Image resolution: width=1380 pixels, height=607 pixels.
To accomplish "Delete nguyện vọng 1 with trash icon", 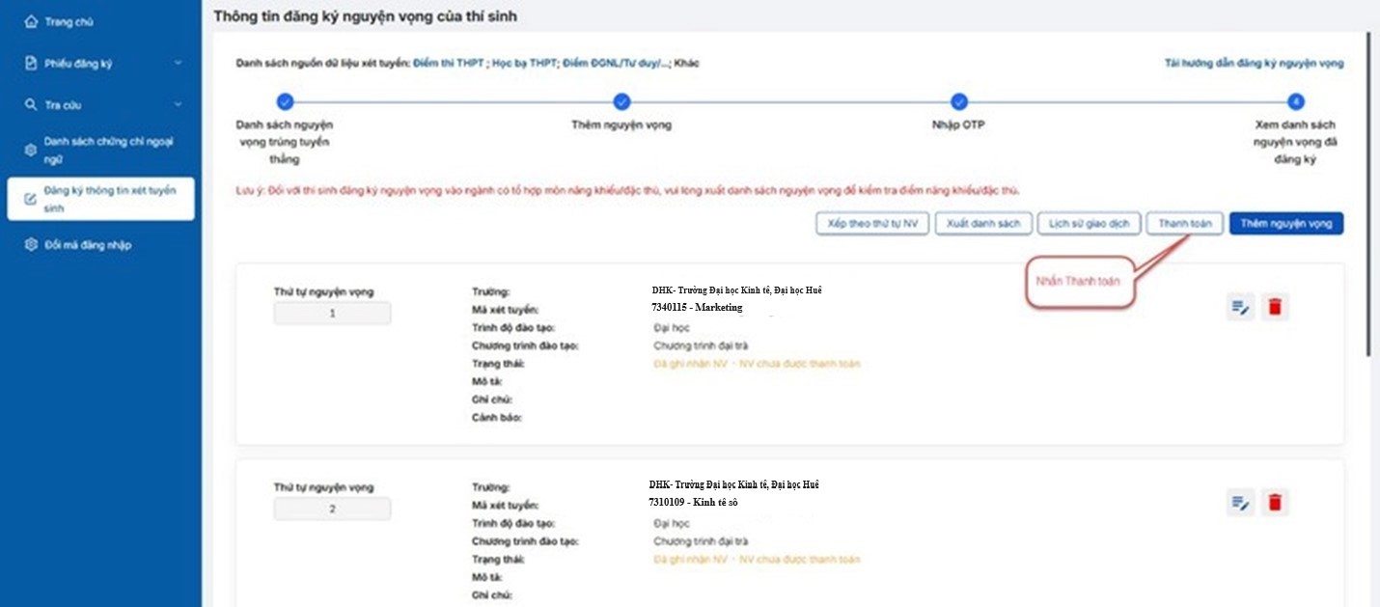I will 1275,308.
